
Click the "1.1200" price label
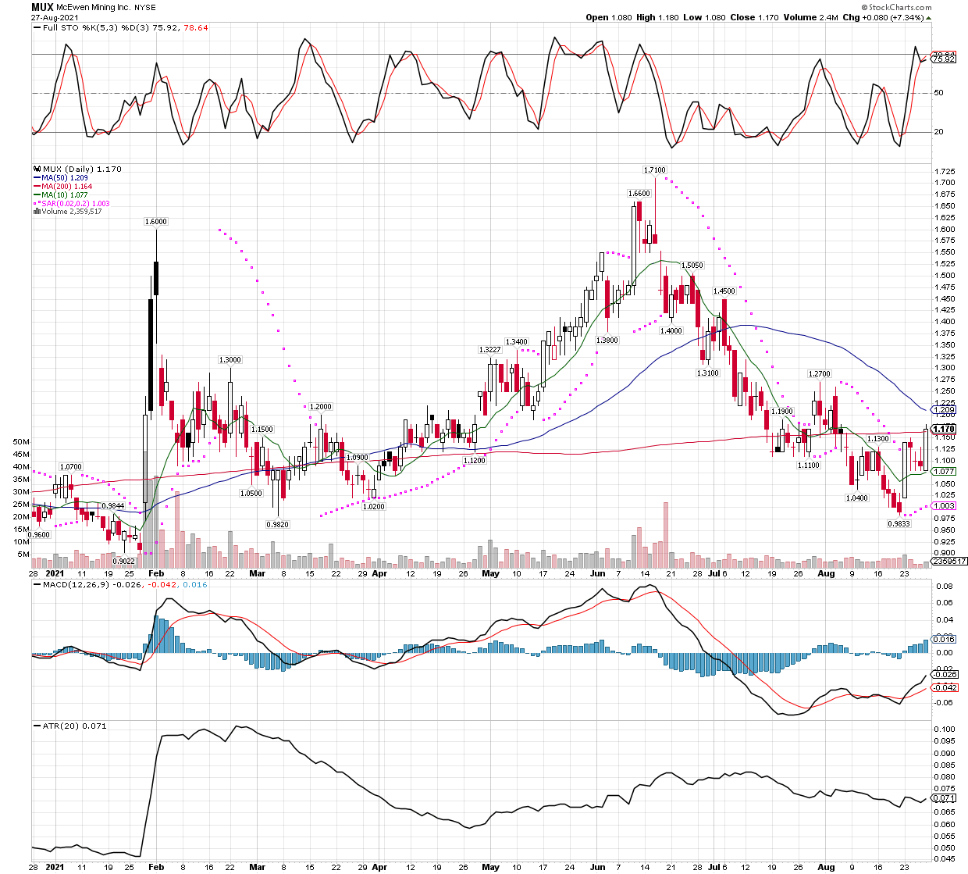tap(474, 461)
